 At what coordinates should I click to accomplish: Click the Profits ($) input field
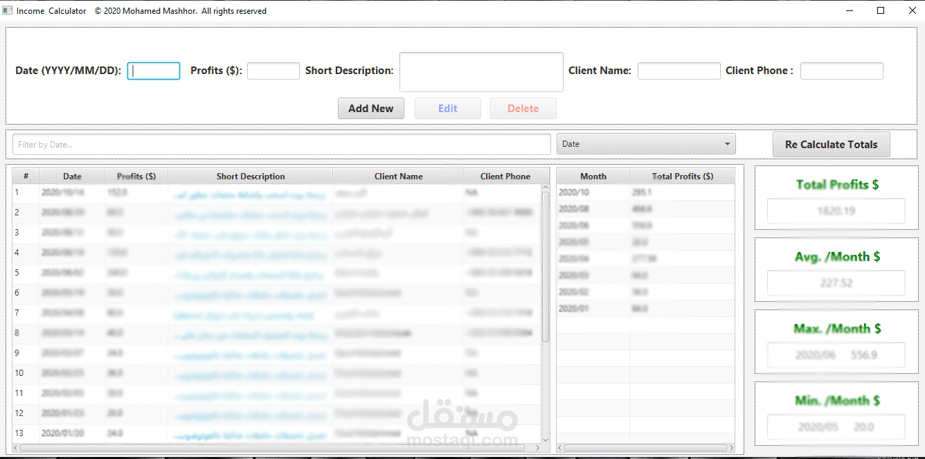273,71
